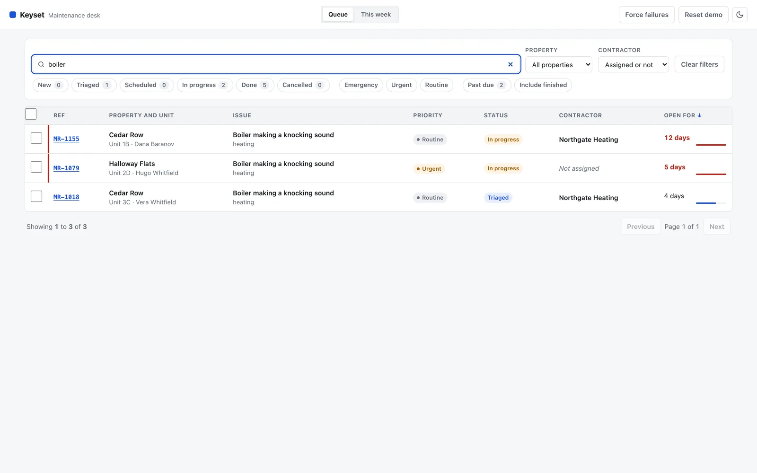Filter by the In progress status chip

tap(204, 85)
